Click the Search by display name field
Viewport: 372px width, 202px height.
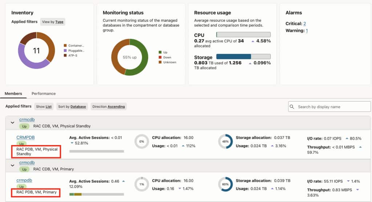tap(329, 107)
